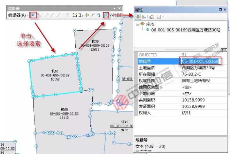This screenshot has height=154, width=230.
Task: Open the Trace tool dropdown arrow
Action: 63,15
